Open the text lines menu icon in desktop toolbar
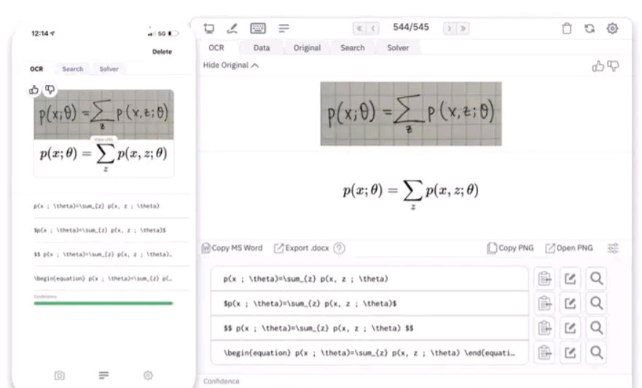Image resolution: width=642 pixels, height=388 pixels. coord(283,28)
